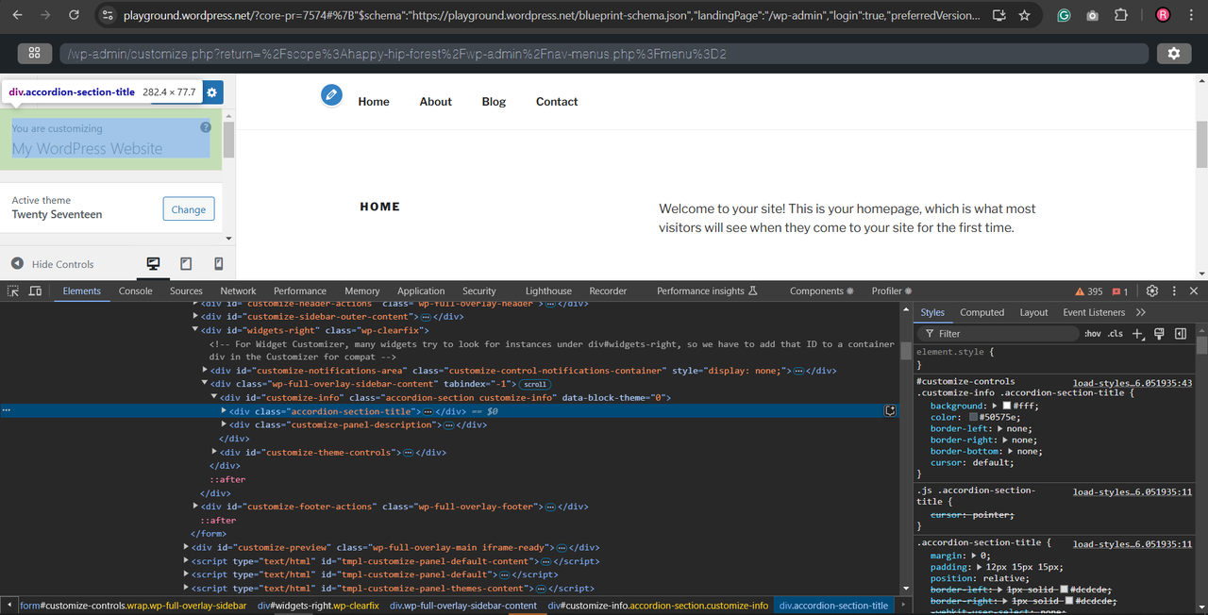Hide Controls in the customizer footer
This screenshot has width=1208, height=615.
53,264
